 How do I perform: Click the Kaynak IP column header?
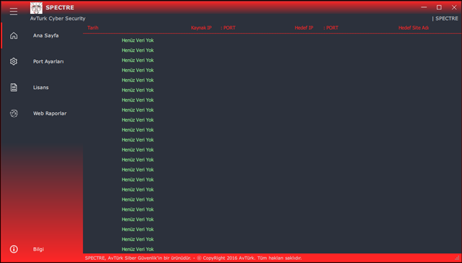(201, 28)
